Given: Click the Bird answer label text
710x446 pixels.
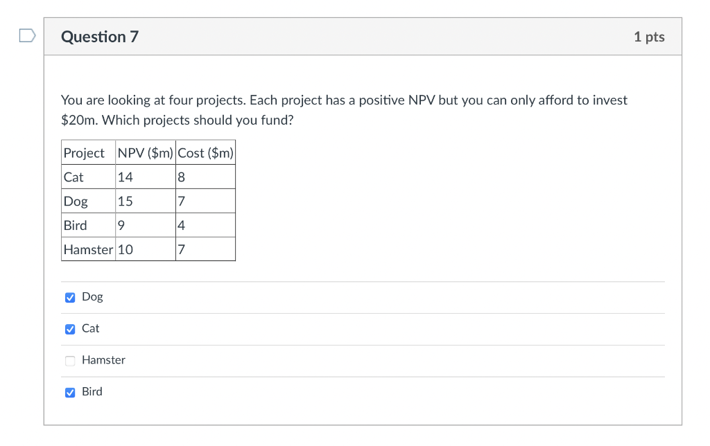Looking at the screenshot, I should 92,392.
